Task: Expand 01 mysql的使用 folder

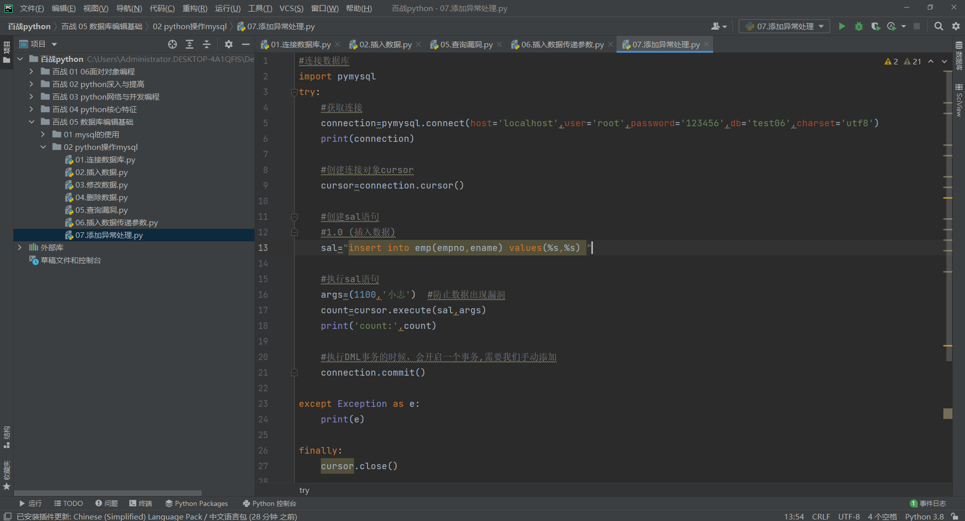Action: pyautogui.click(x=43, y=134)
